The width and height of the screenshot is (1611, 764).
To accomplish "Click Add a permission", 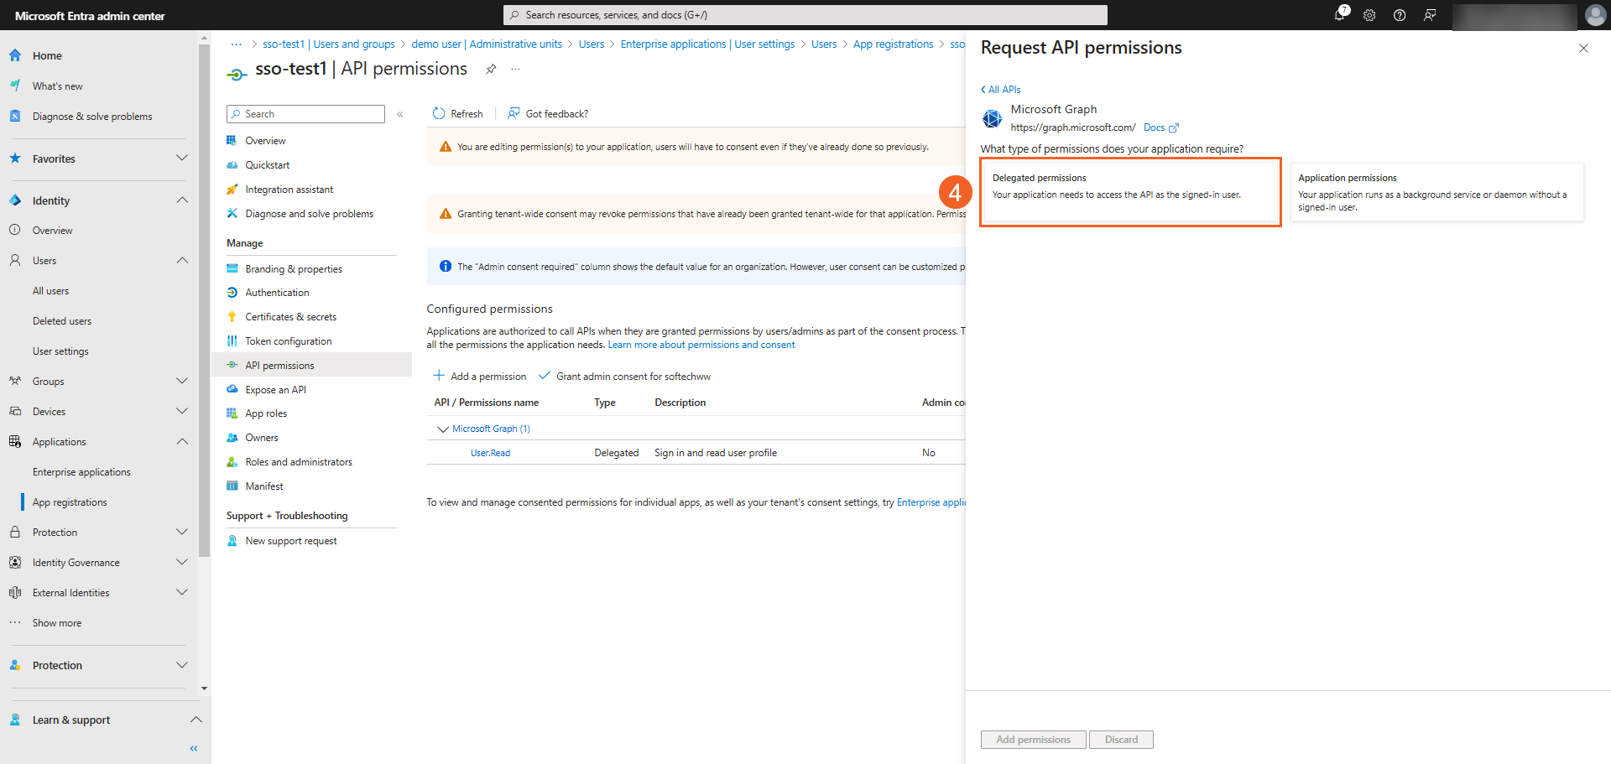I will pyautogui.click(x=480, y=377).
